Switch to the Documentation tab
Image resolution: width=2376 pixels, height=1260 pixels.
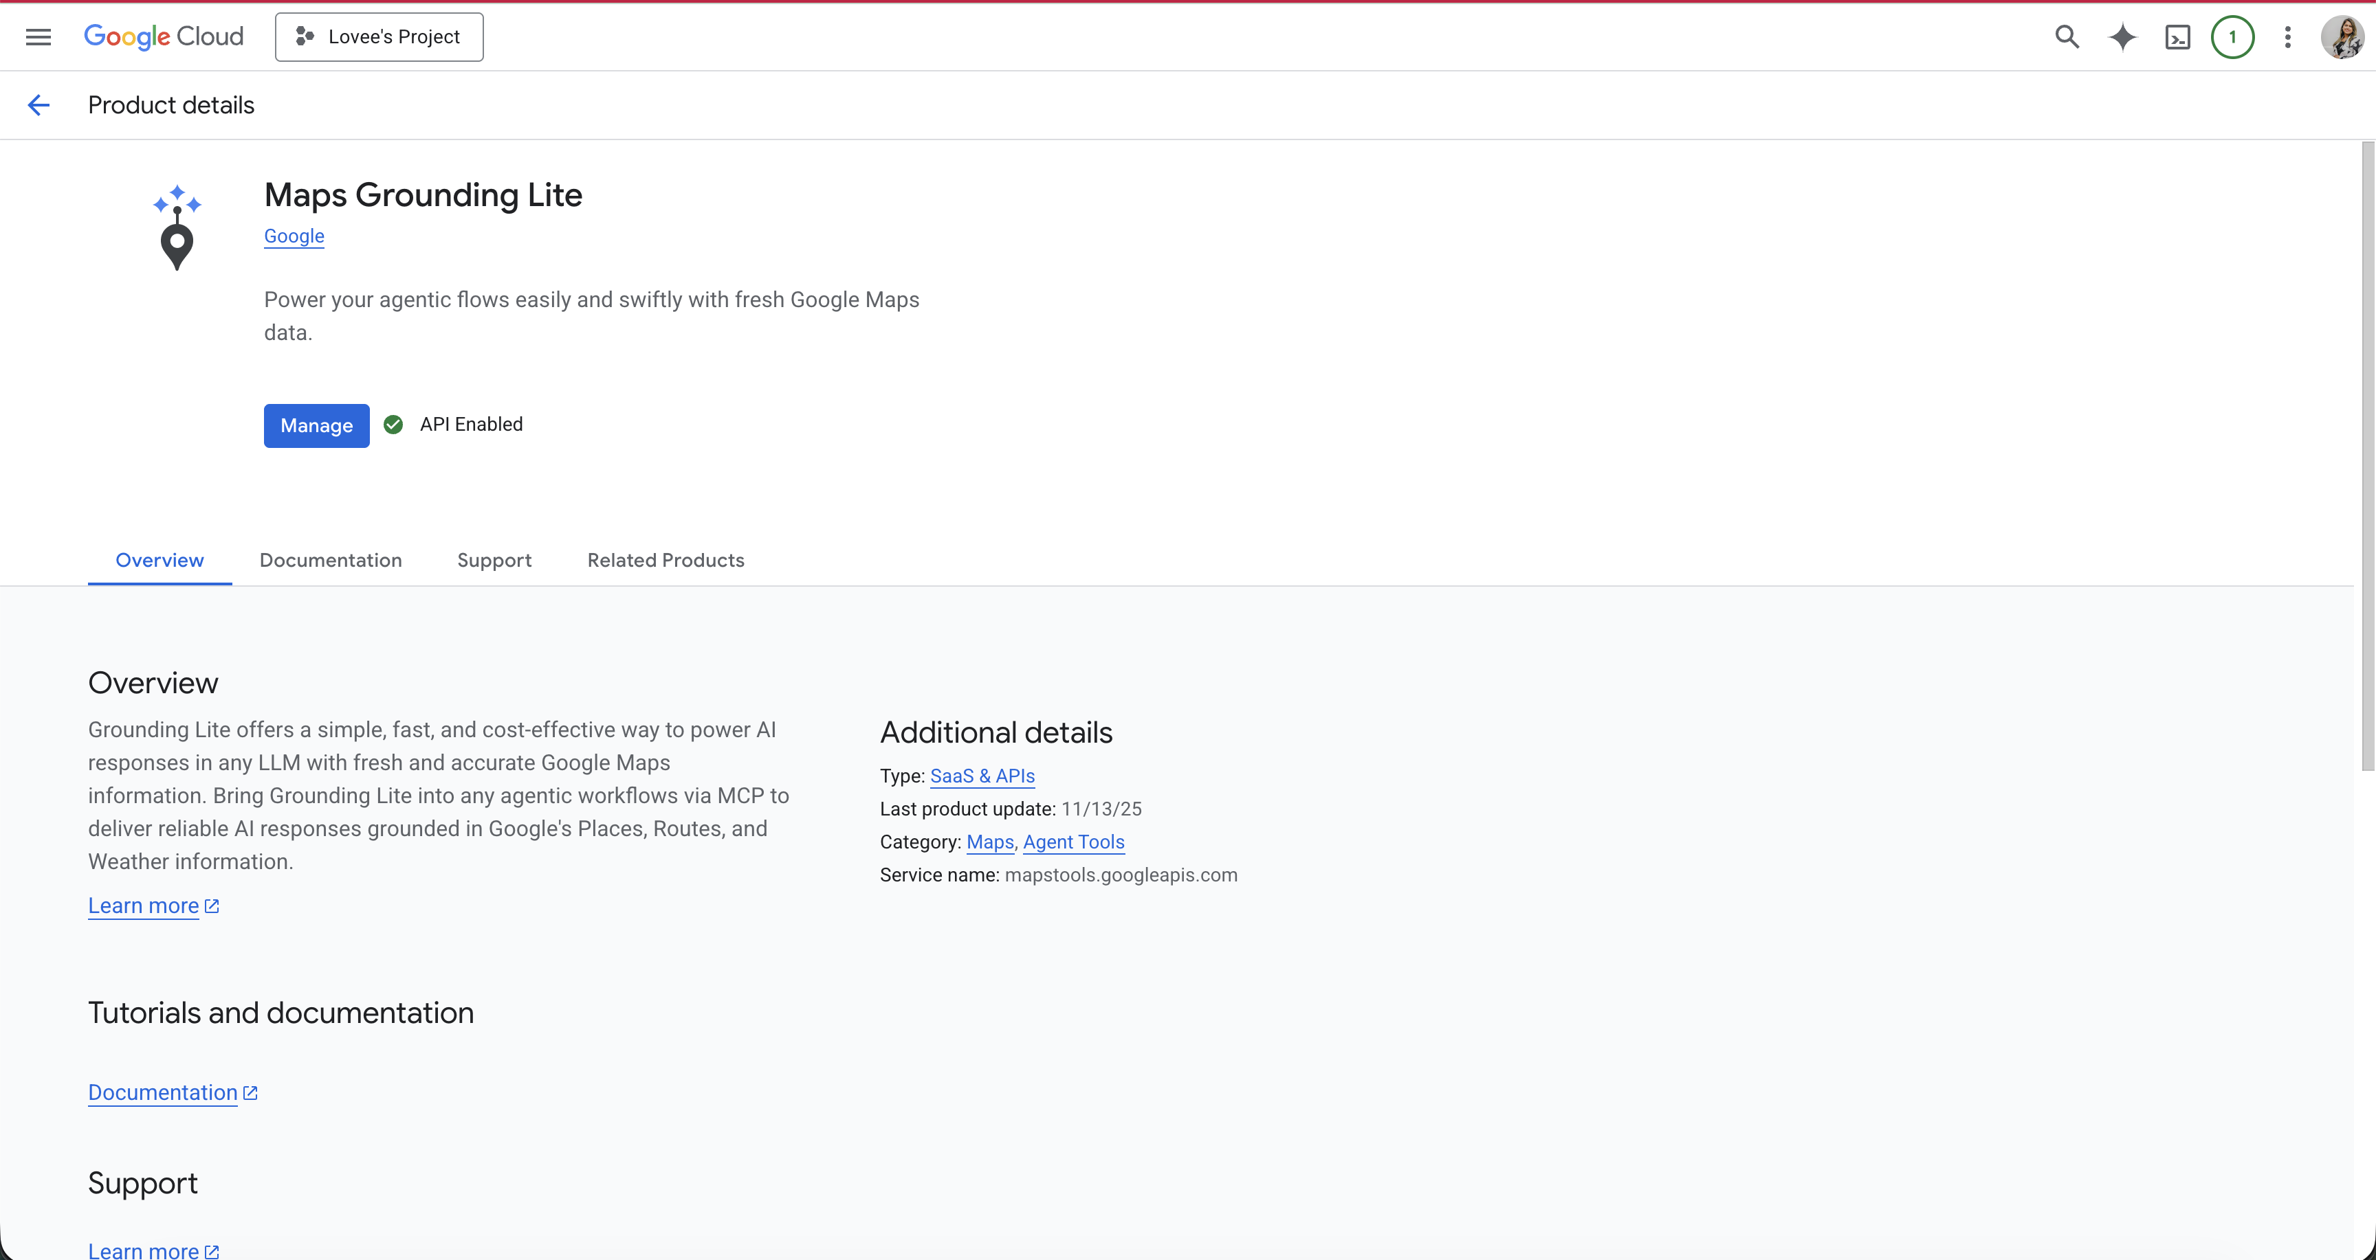330,561
